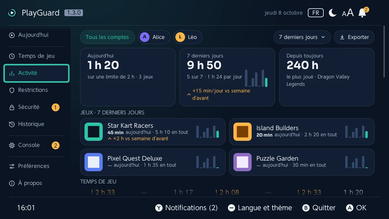Click the Préférences sliders icon

tap(12, 166)
